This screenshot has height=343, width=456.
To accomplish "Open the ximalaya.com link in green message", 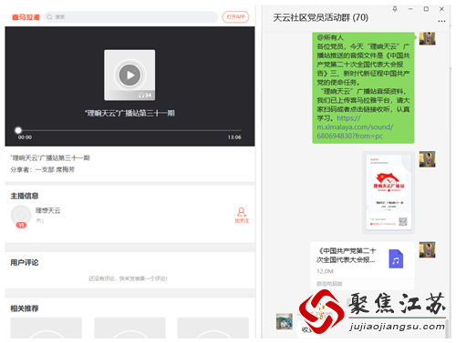I will click(355, 127).
